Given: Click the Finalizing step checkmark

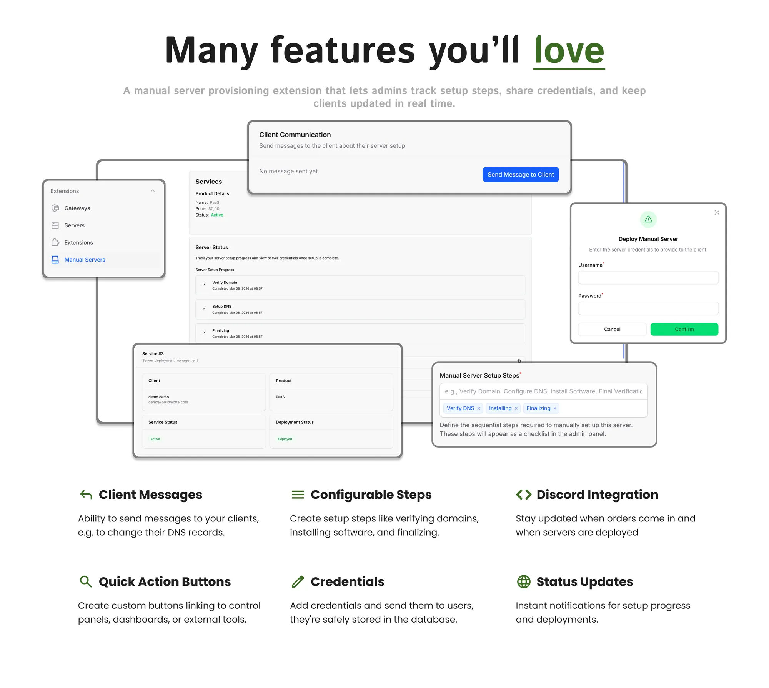Looking at the screenshot, I should tap(204, 332).
